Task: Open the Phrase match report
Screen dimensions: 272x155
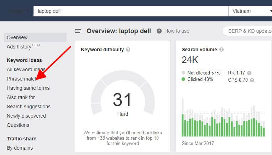Action: point(22,79)
